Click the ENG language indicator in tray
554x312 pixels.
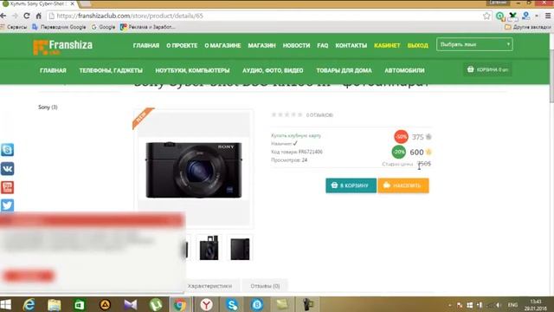512,305
